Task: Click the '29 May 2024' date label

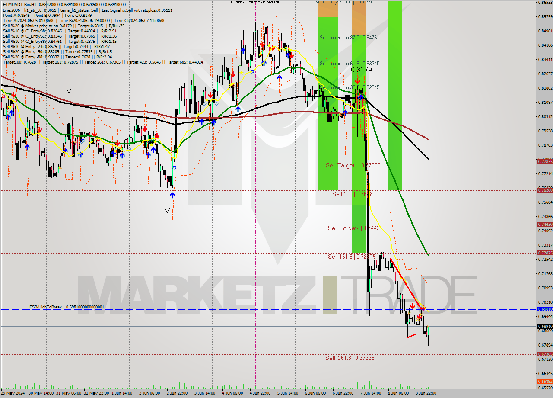Action: (x=13, y=393)
